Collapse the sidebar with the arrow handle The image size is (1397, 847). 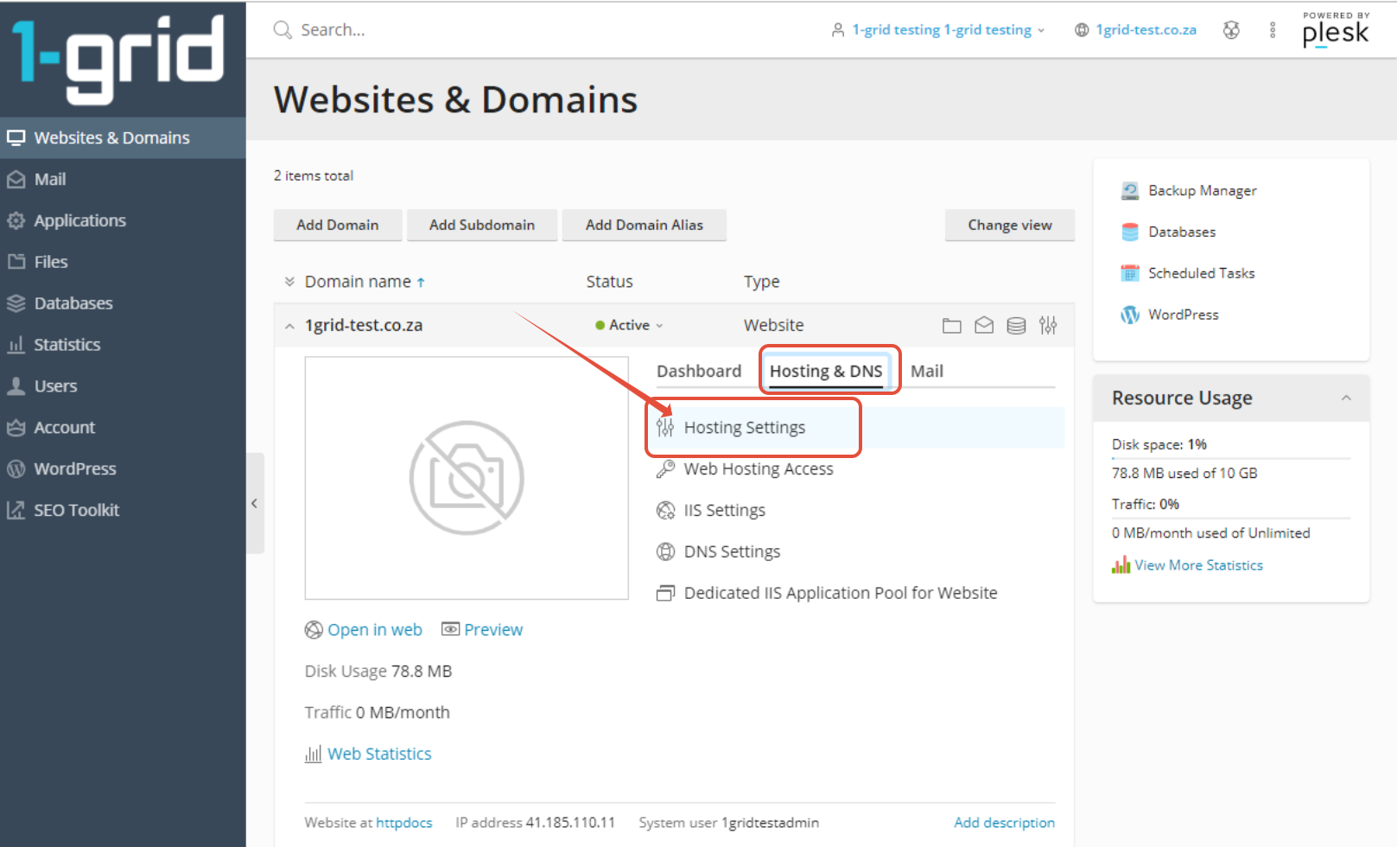255,503
